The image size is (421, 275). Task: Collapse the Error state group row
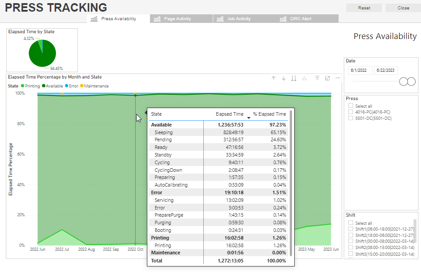pos(157,192)
